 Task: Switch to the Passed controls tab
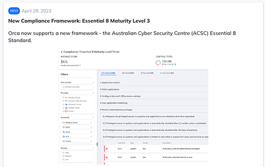tap(147, 73)
